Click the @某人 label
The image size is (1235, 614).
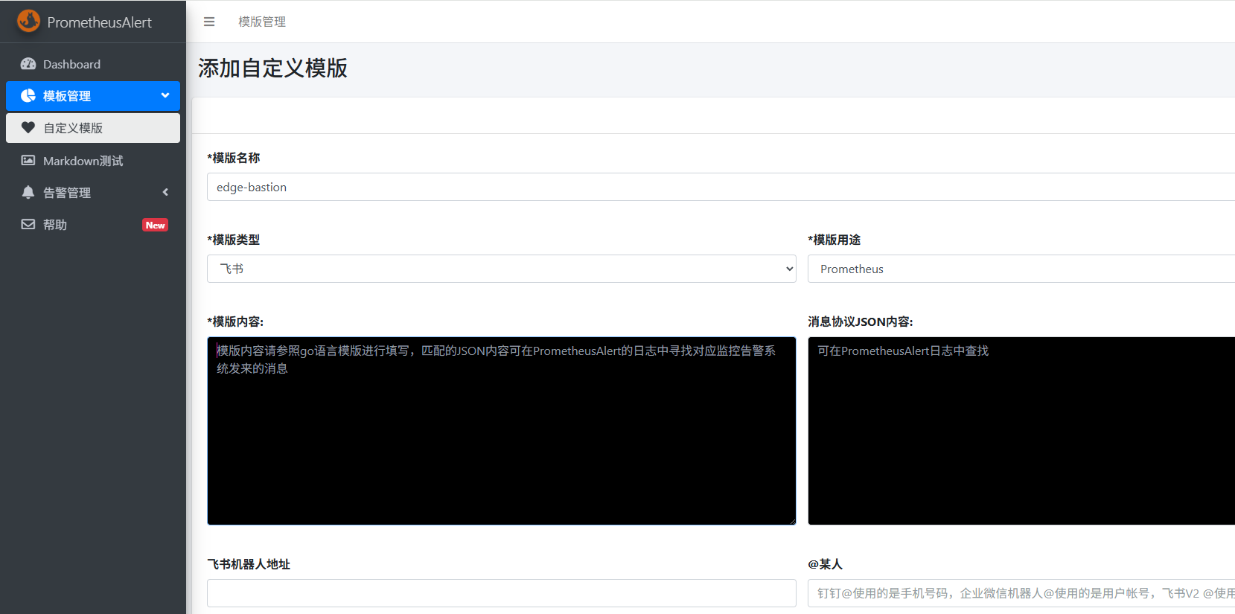(x=826, y=564)
